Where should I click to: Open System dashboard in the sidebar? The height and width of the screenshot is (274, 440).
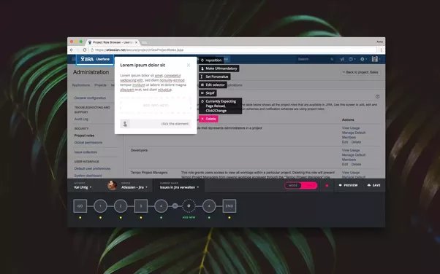[88, 176]
